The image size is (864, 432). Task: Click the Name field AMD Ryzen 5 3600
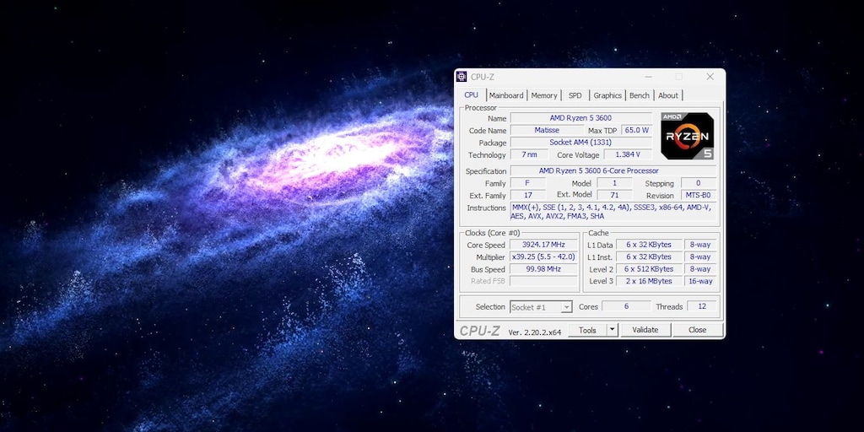click(x=580, y=118)
